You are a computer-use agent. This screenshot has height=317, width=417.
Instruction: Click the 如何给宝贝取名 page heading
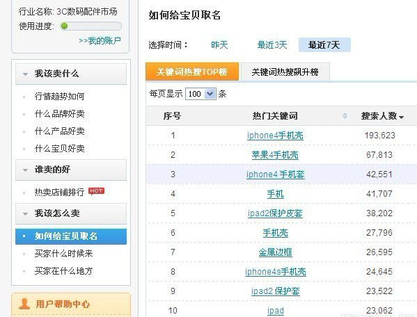tap(184, 15)
